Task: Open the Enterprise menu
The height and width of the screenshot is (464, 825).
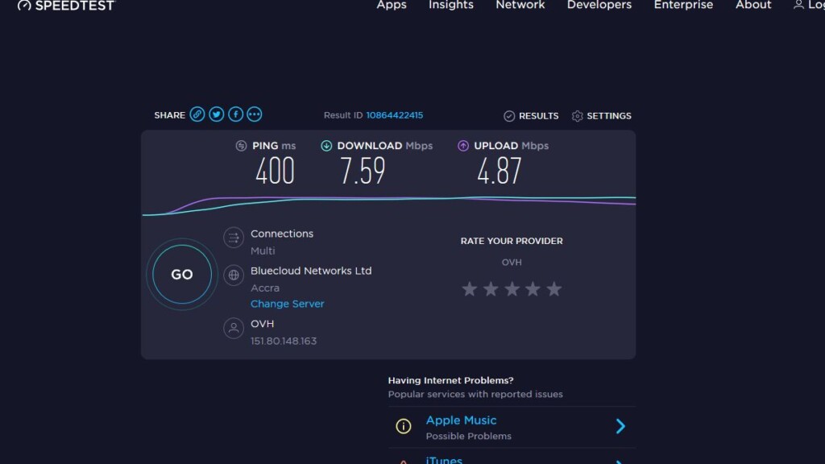Action: click(683, 5)
